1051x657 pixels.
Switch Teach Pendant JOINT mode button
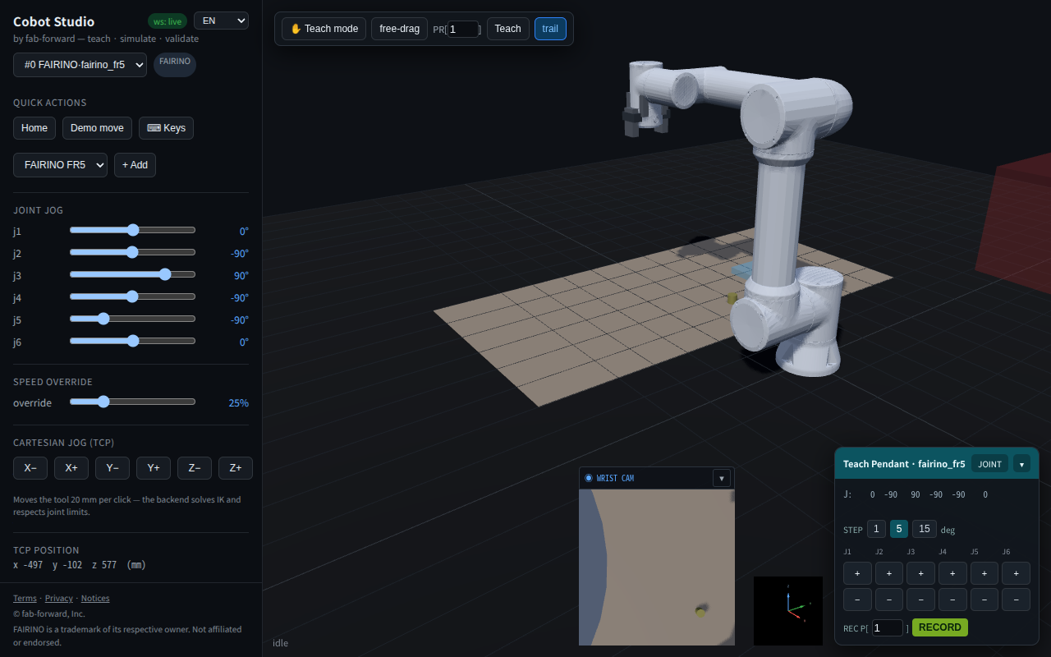coord(989,464)
